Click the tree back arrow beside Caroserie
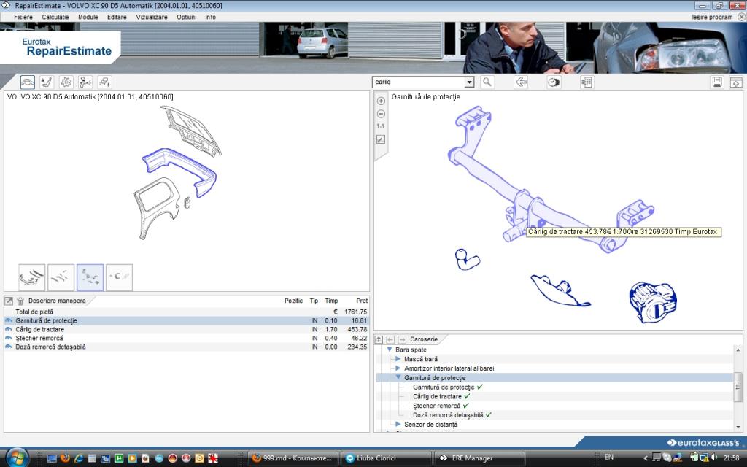The image size is (747, 467). pyautogui.click(x=390, y=339)
